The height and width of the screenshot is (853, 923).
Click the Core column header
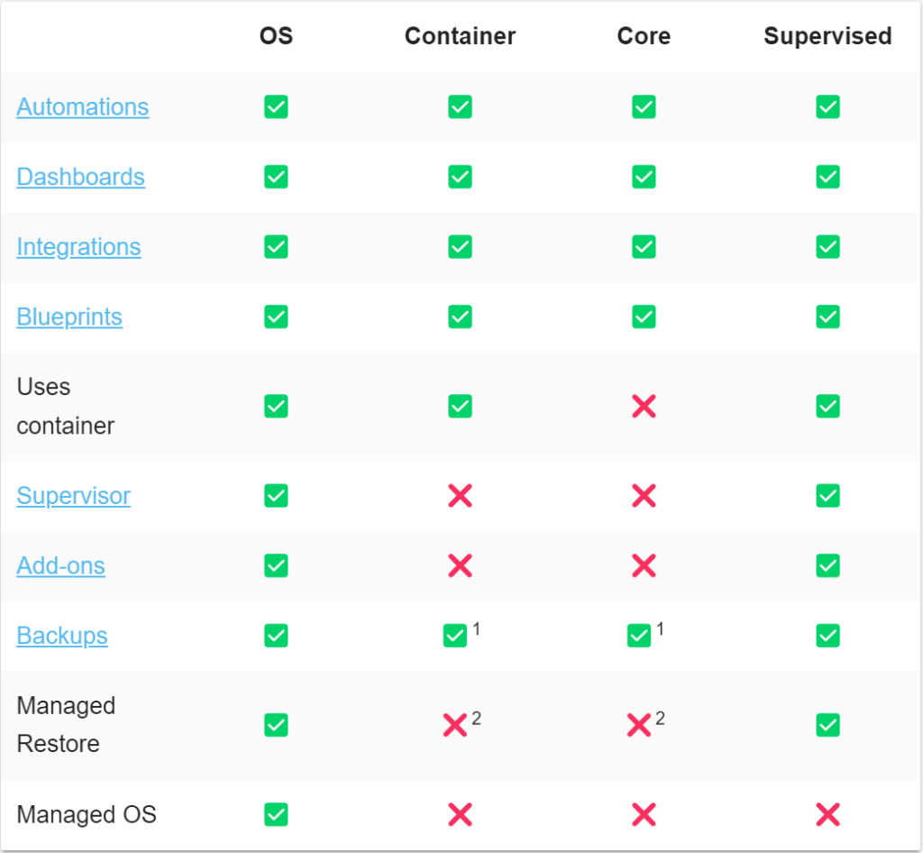click(644, 36)
